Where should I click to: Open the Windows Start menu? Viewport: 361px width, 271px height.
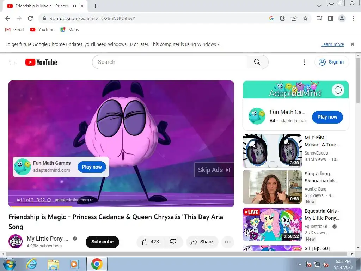(x=10, y=264)
